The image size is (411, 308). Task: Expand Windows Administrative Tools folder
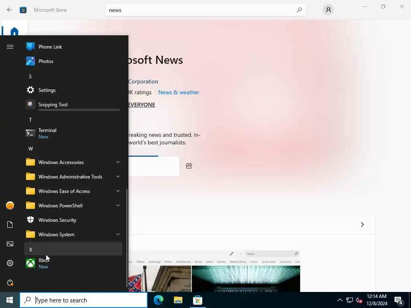click(x=73, y=176)
